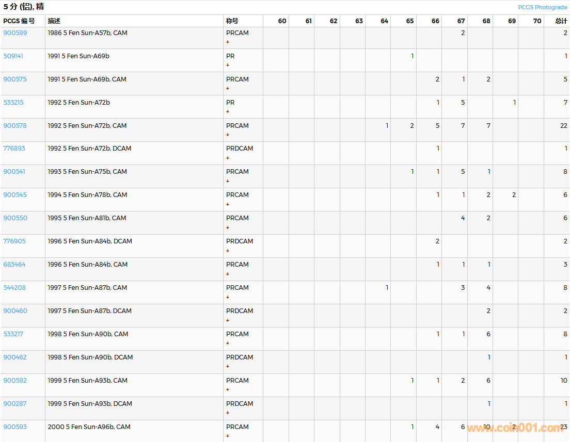Image resolution: width=570 pixels, height=442 pixels.
Task: Expand plus under PRDCAM for 1997 Sun-A87b
Action: click(x=228, y=320)
